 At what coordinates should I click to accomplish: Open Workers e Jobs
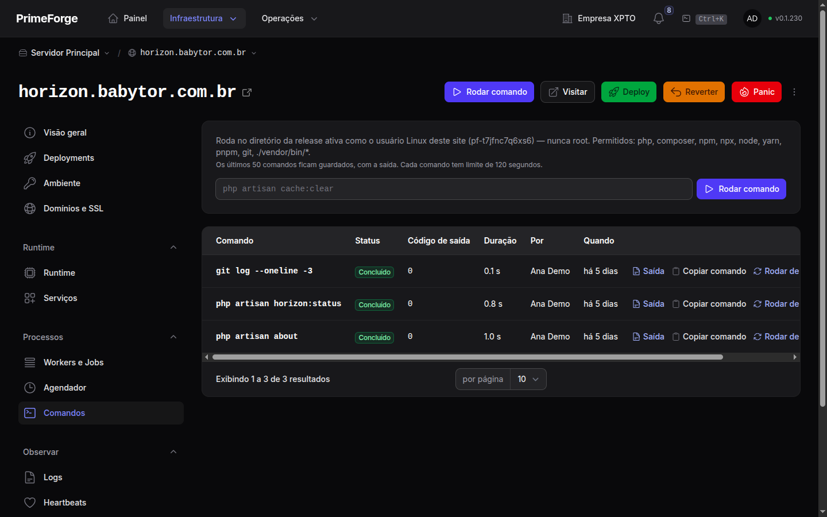pyautogui.click(x=101, y=362)
